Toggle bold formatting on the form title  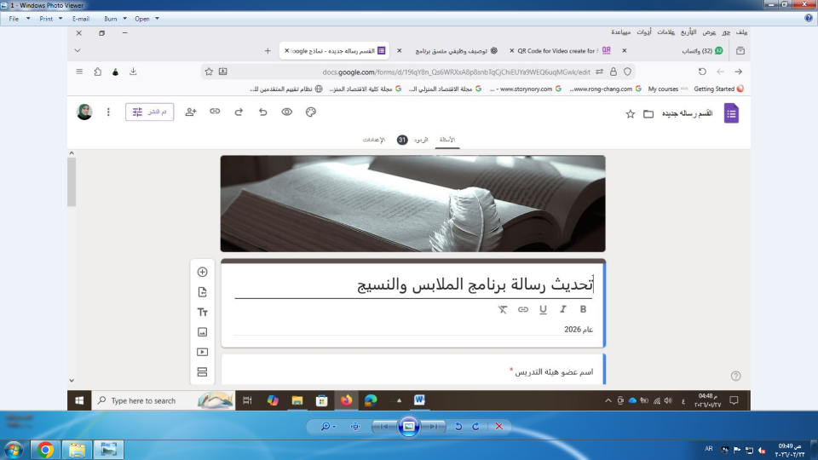[x=583, y=309]
